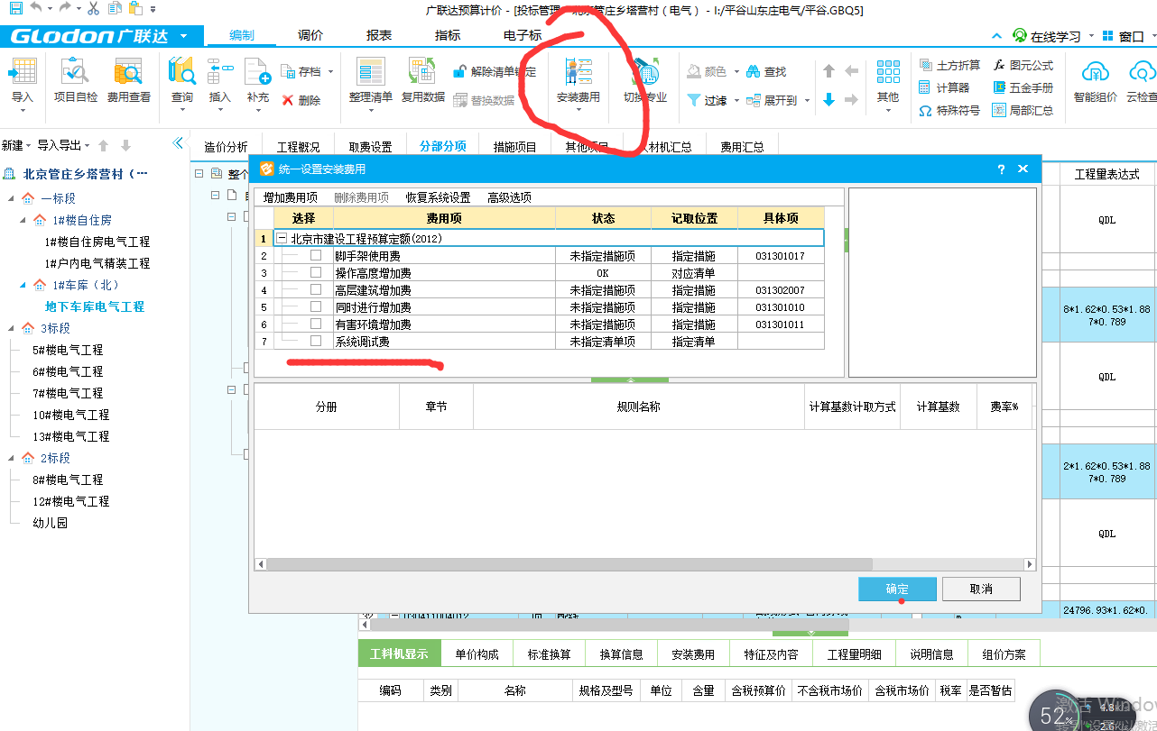The width and height of the screenshot is (1157, 731).
Task: Open the 取费设置 tab
Action: tap(371, 147)
